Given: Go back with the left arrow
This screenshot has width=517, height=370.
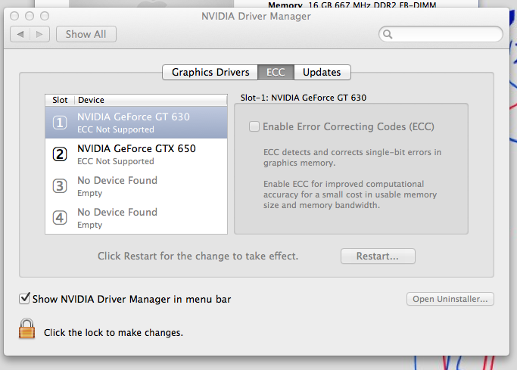Looking at the screenshot, I should 20,34.
